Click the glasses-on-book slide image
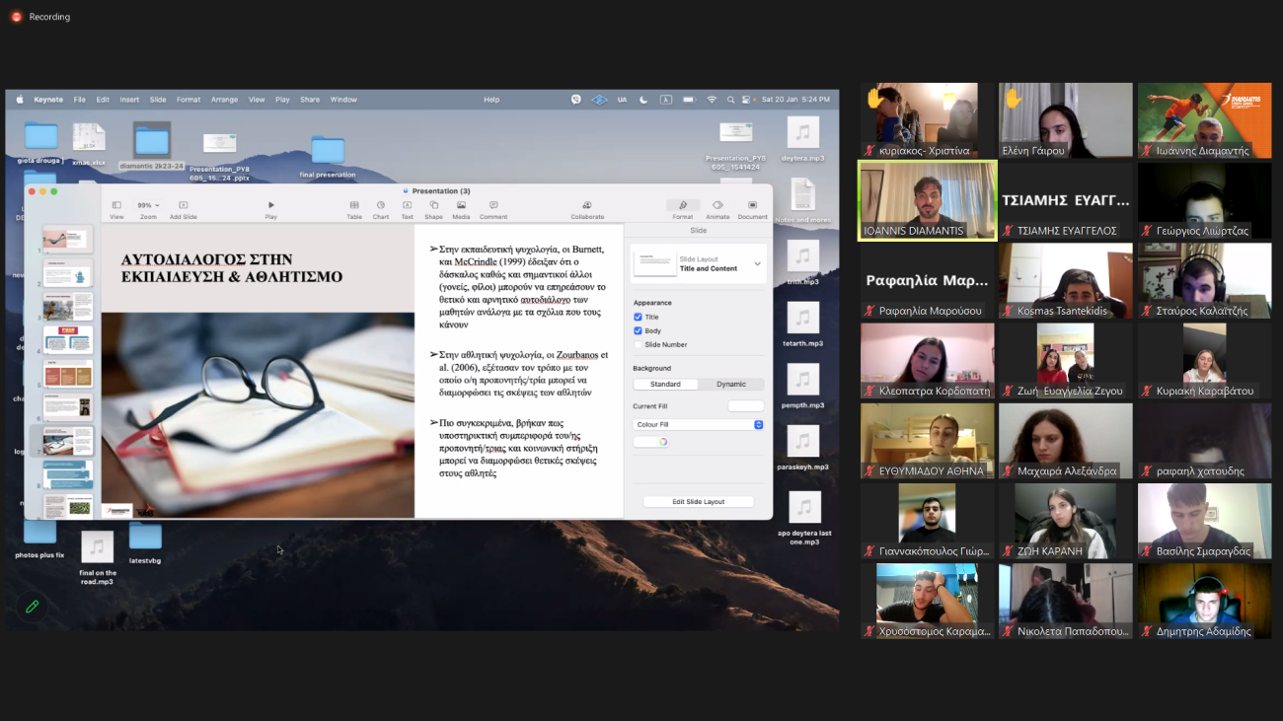 click(x=258, y=414)
